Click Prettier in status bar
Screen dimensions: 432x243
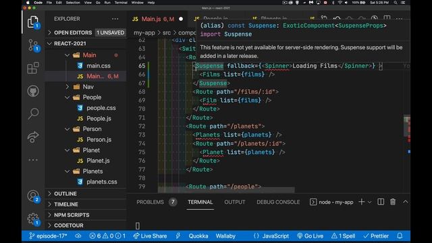[x=376, y=236]
